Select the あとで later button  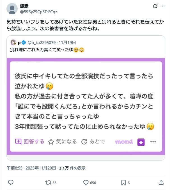(x=93, y=142)
